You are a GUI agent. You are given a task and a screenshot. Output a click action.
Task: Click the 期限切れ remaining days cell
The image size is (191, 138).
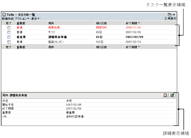pyautogui.click(x=102, y=27)
